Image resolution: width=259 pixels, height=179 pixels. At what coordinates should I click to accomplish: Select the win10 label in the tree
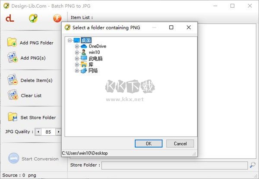point(94,52)
